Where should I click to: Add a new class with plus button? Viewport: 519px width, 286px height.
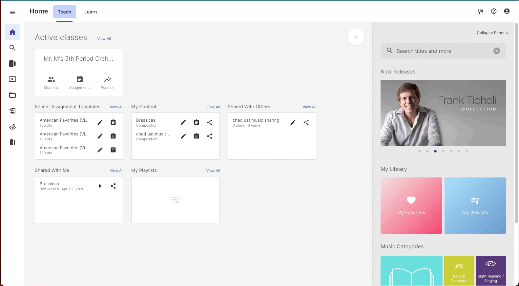[x=356, y=37]
